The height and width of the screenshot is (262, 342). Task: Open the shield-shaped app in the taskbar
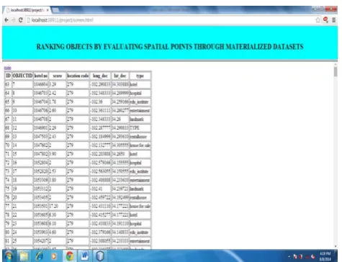pyautogui.click(x=100, y=256)
